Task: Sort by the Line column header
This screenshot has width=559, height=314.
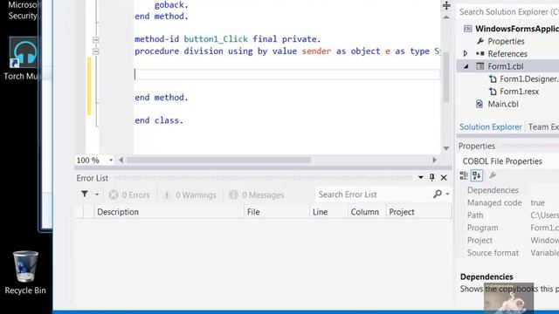Action: (328, 212)
